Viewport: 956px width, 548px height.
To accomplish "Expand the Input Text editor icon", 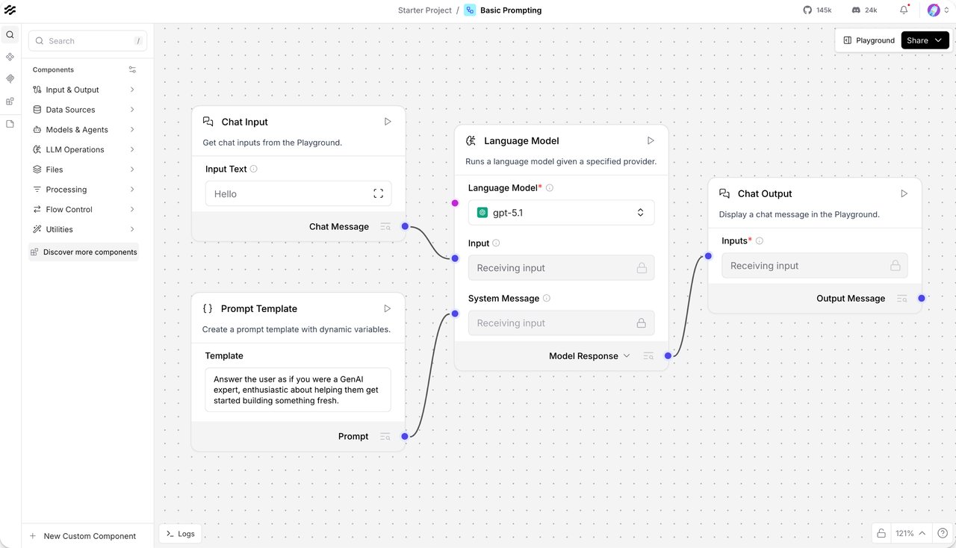I will point(378,194).
